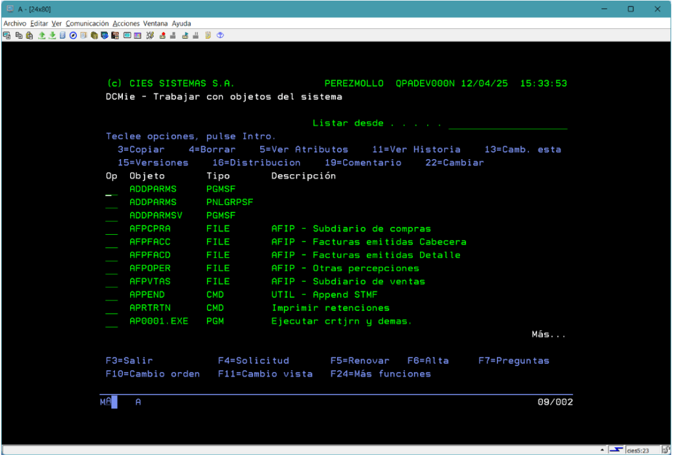Click the blue question mark Help icon

point(220,36)
